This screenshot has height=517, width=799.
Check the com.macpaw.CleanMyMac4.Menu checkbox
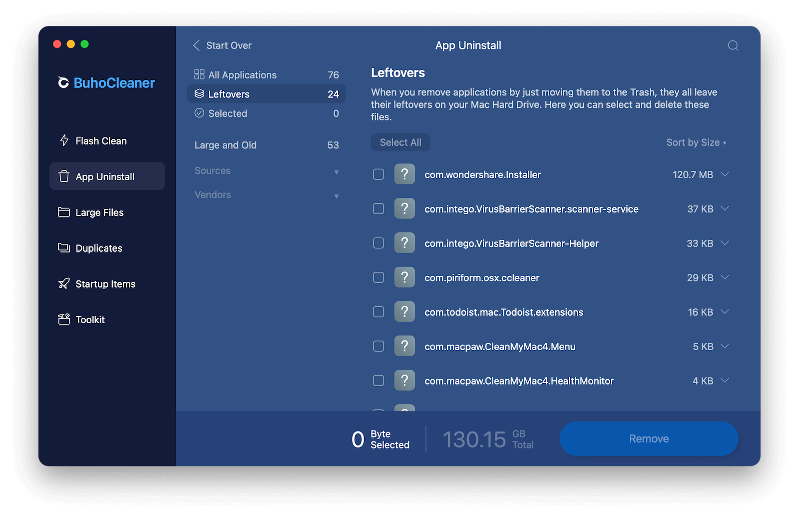click(379, 346)
